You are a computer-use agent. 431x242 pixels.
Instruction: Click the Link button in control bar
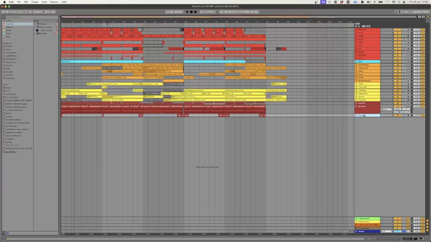click(x=5, y=12)
